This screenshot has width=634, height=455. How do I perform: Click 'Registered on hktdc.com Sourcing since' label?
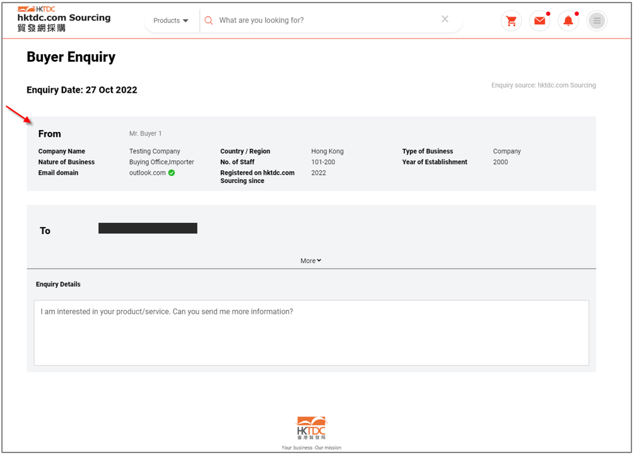click(x=257, y=177)
